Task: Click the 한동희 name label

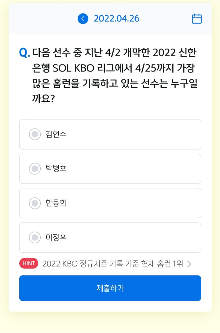Action: point(56,203)
